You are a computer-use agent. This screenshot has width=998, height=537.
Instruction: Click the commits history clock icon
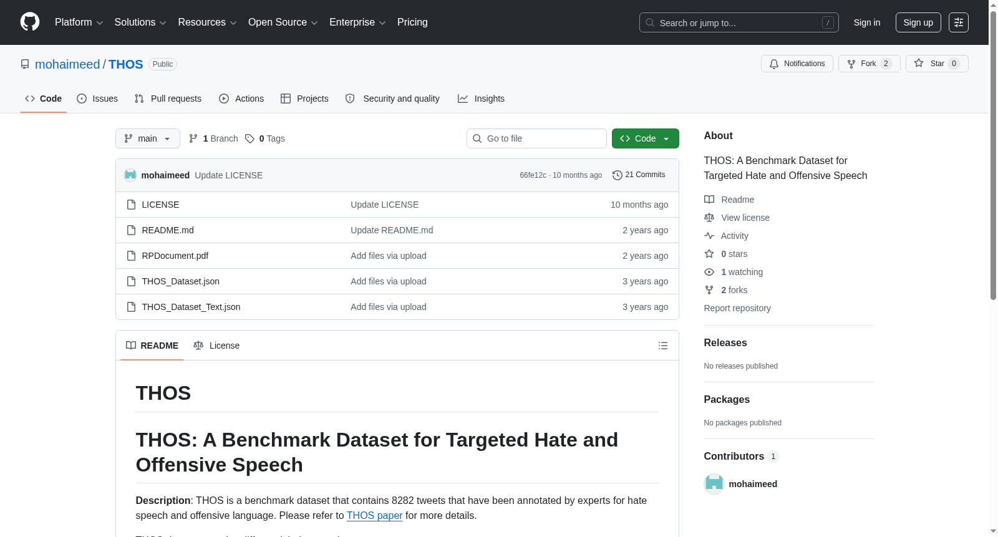[x=618, y=175]
